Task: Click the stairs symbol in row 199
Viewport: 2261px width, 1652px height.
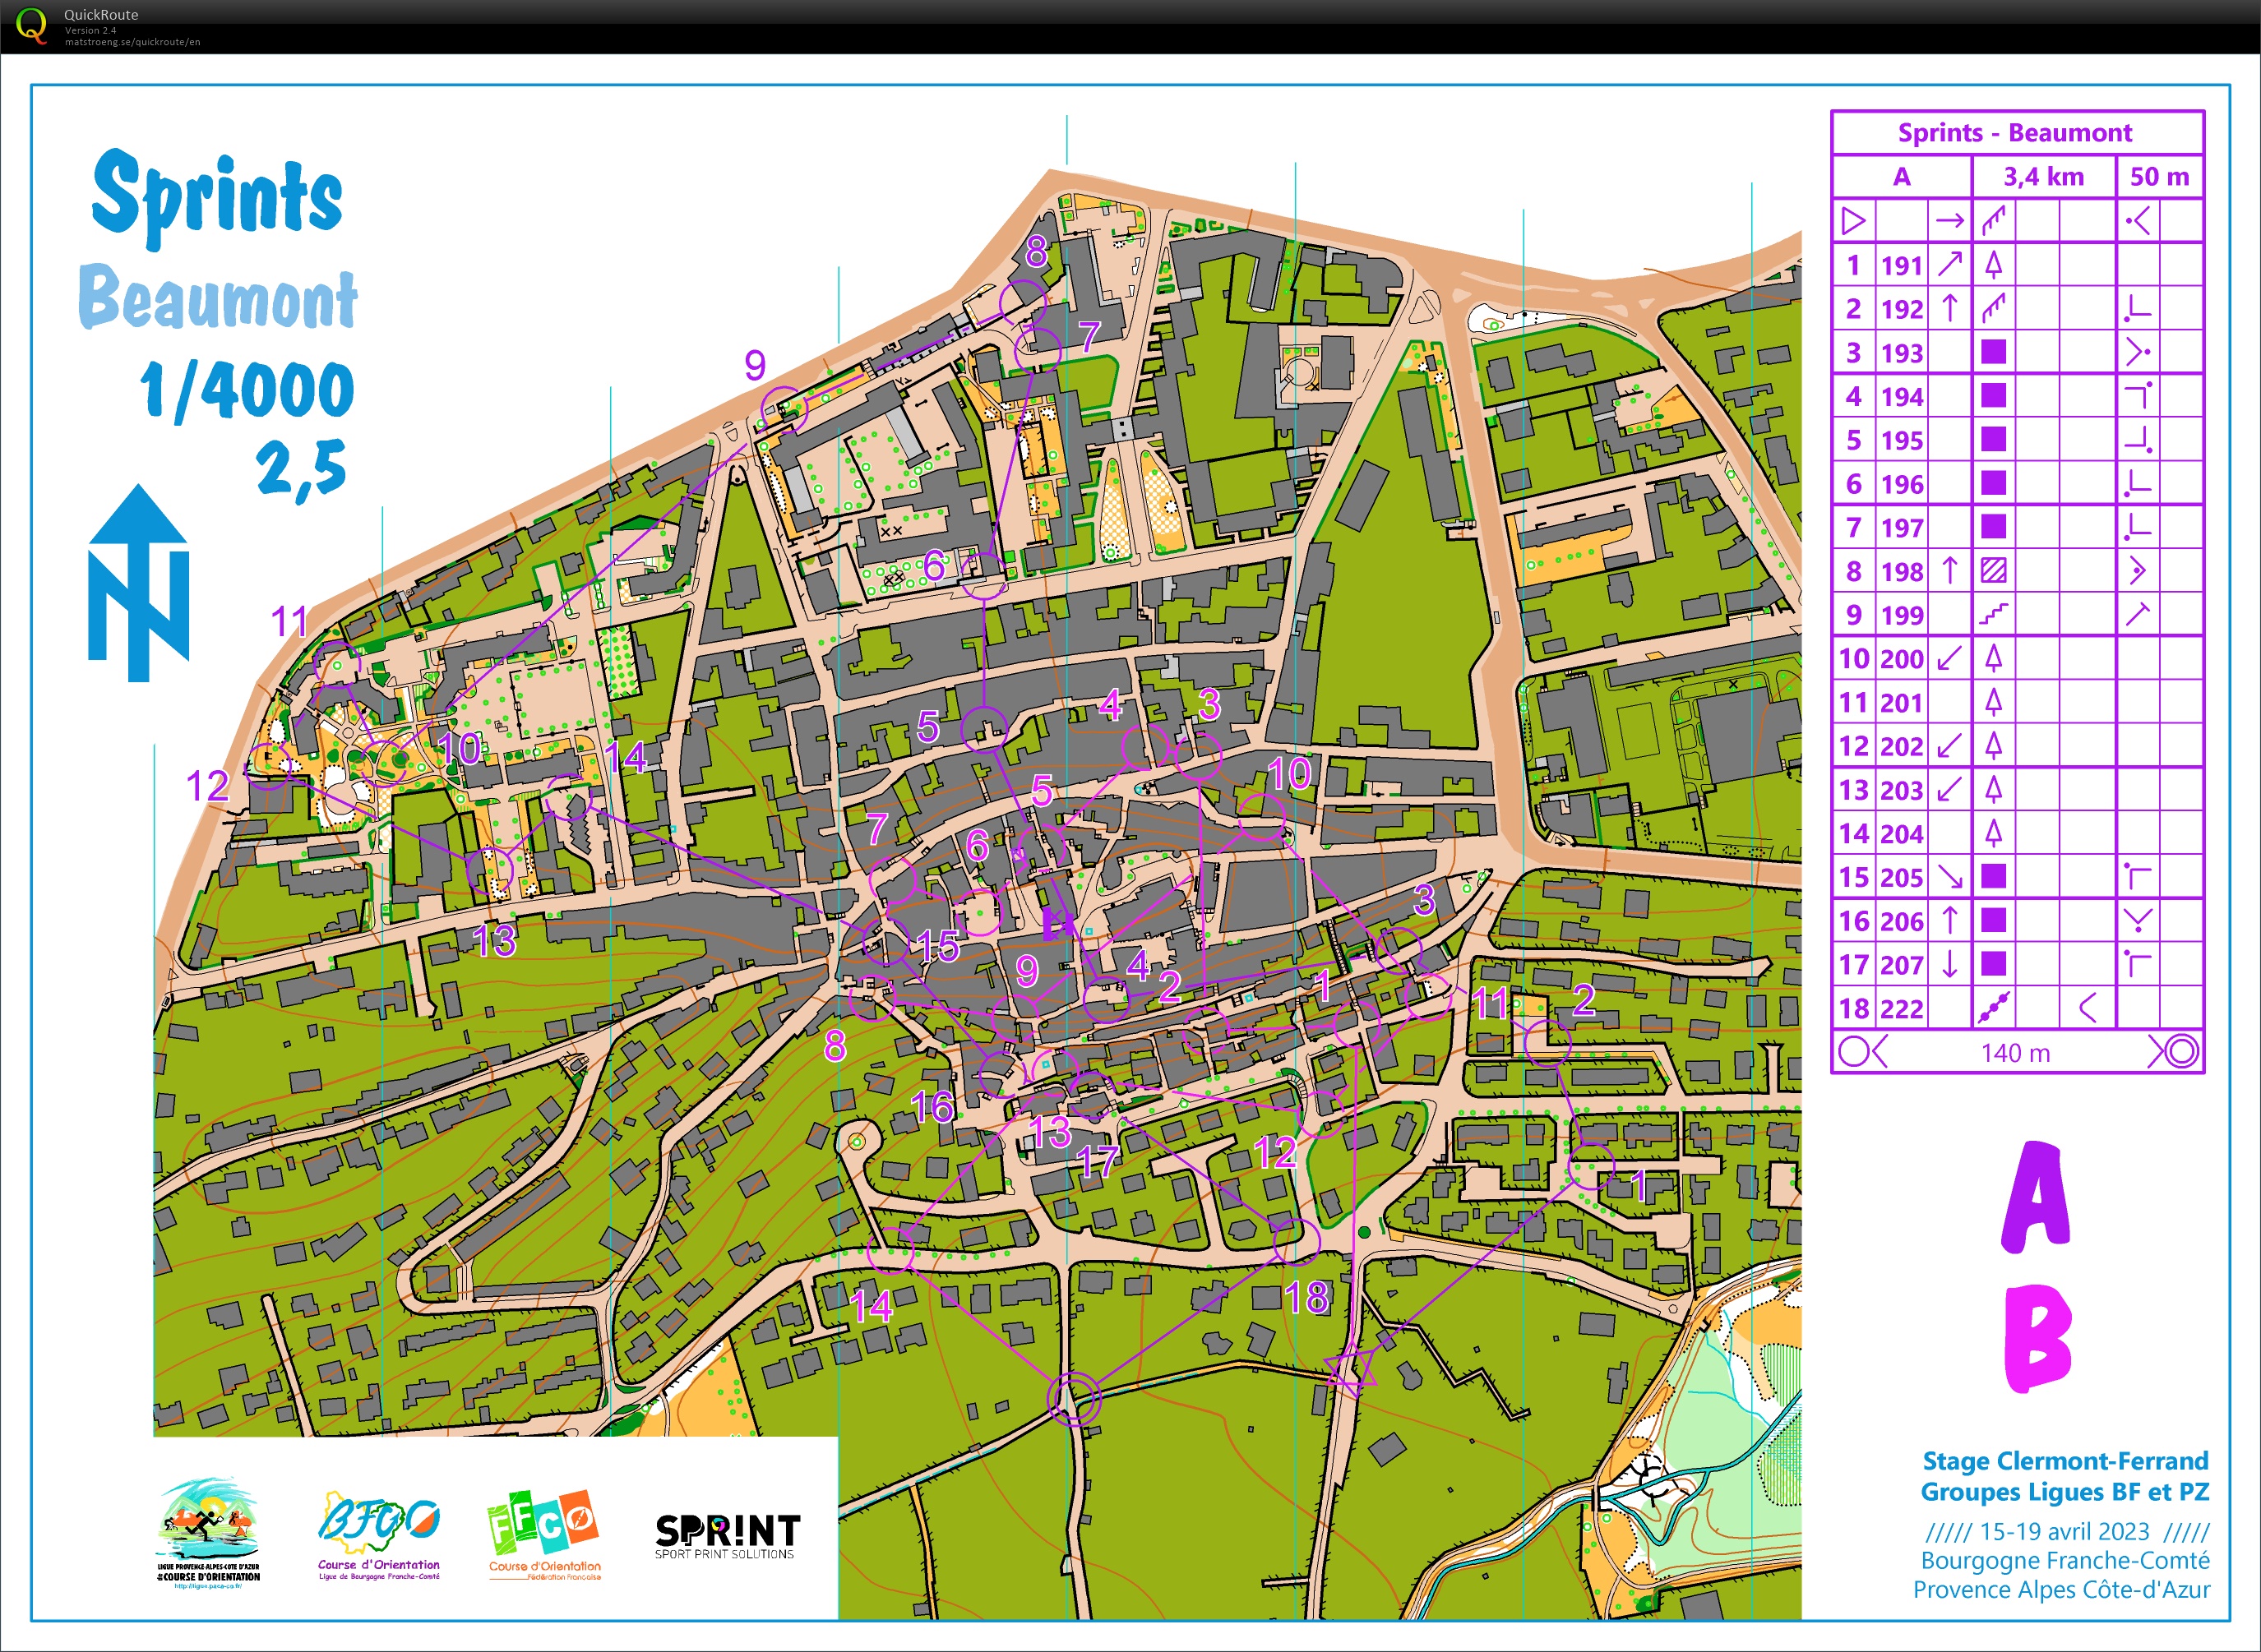Action: pyautogui.click(x=1993, y=614)
